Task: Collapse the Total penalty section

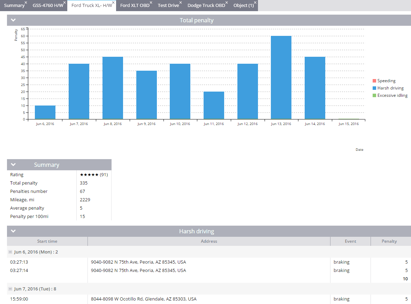Action: click(x=13, y=20)
